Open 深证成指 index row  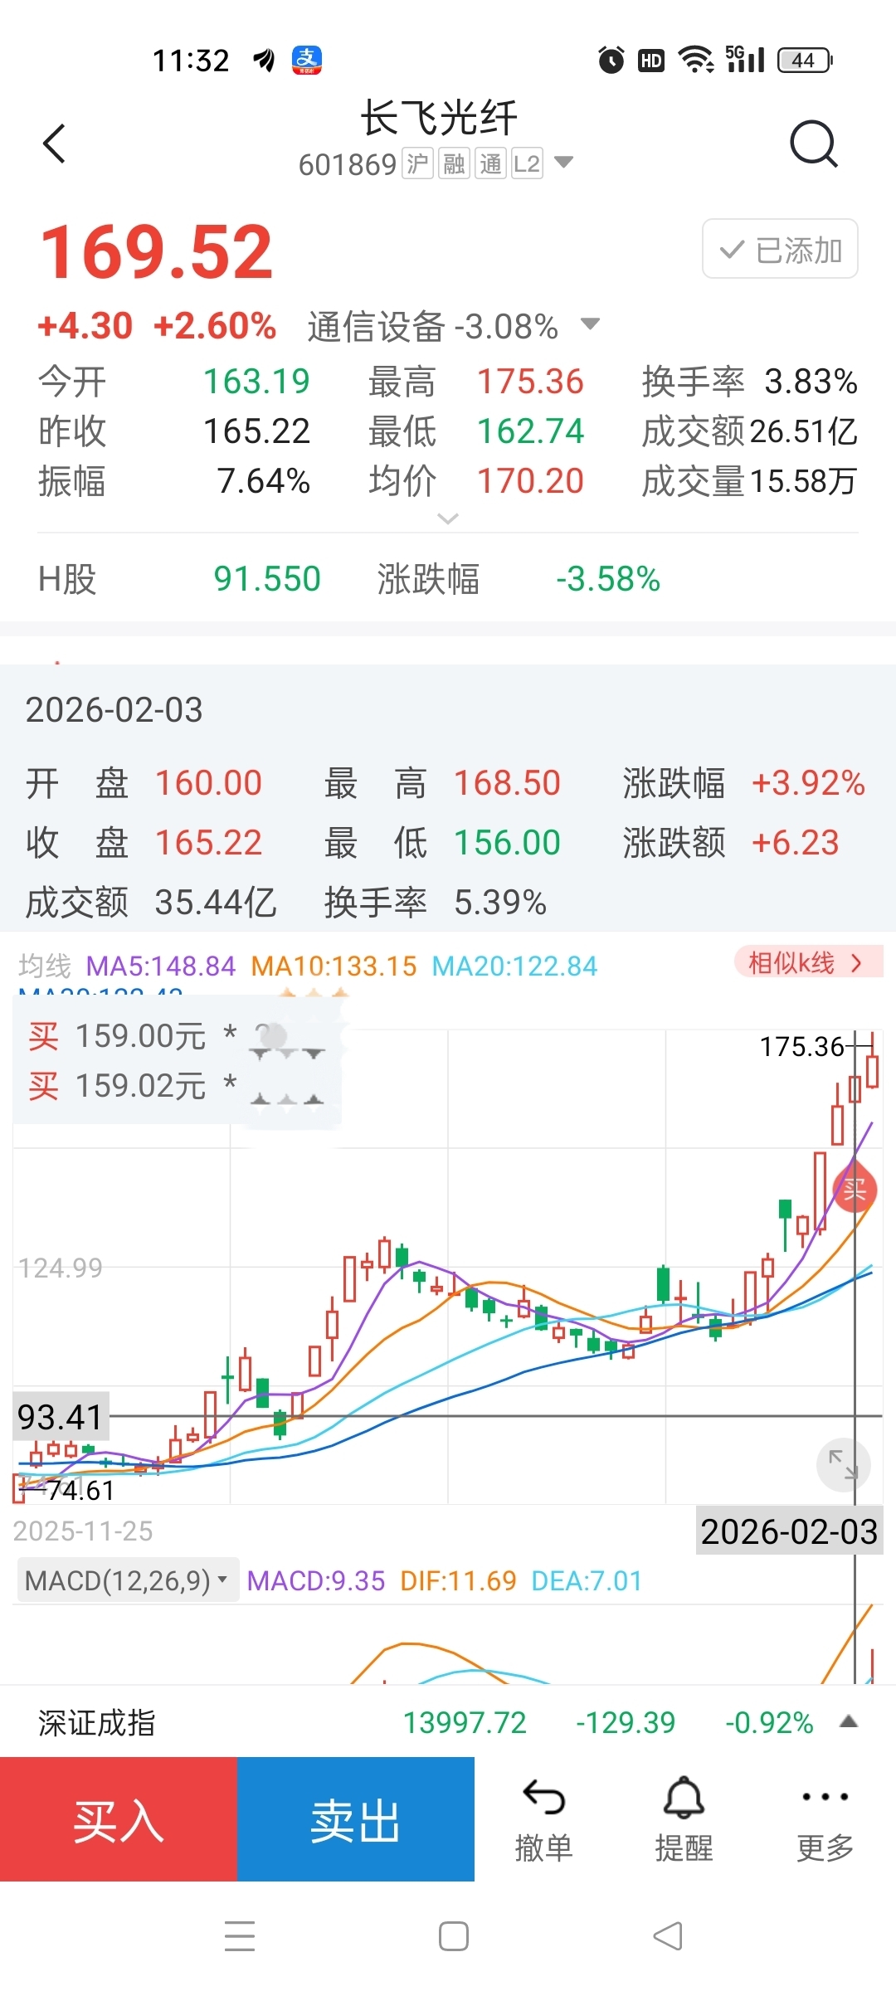(x=448, y=1722)
